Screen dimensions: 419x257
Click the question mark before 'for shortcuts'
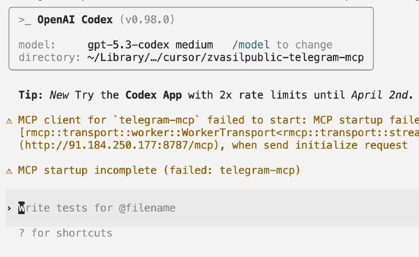point(22,233)
